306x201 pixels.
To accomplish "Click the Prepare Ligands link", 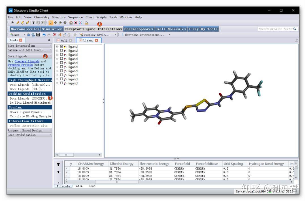I will pos(27,61).
